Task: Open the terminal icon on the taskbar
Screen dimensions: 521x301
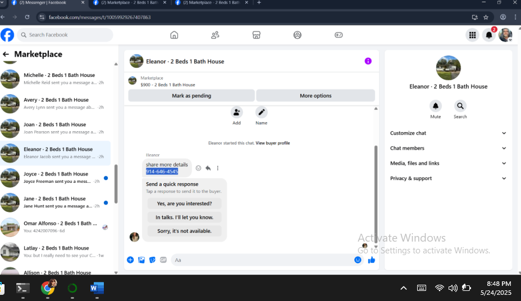Action: click(x=23, y=288)
